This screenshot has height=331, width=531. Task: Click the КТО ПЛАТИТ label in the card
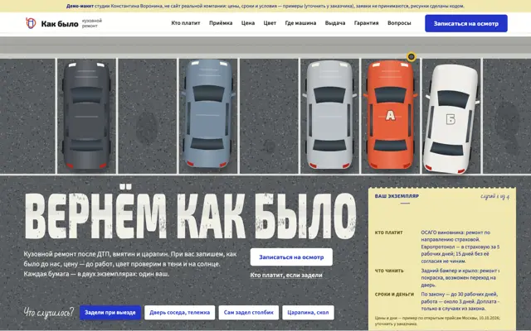389,233
